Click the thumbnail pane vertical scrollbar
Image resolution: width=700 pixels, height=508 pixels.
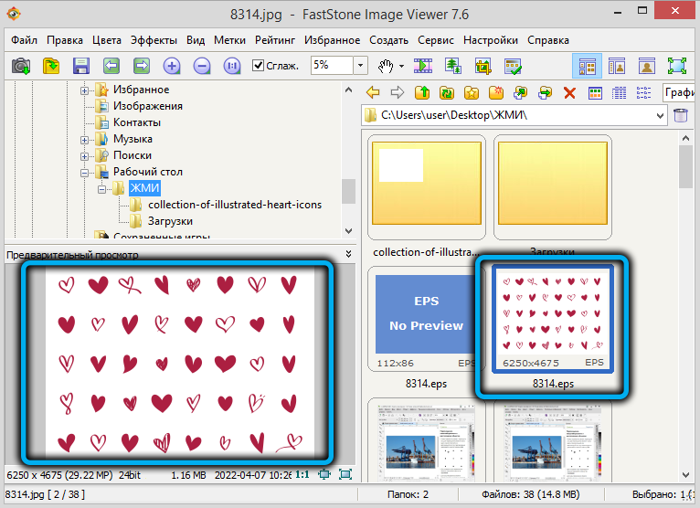click(x=685, y=274)
